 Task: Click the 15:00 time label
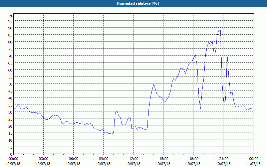(164, 159)
